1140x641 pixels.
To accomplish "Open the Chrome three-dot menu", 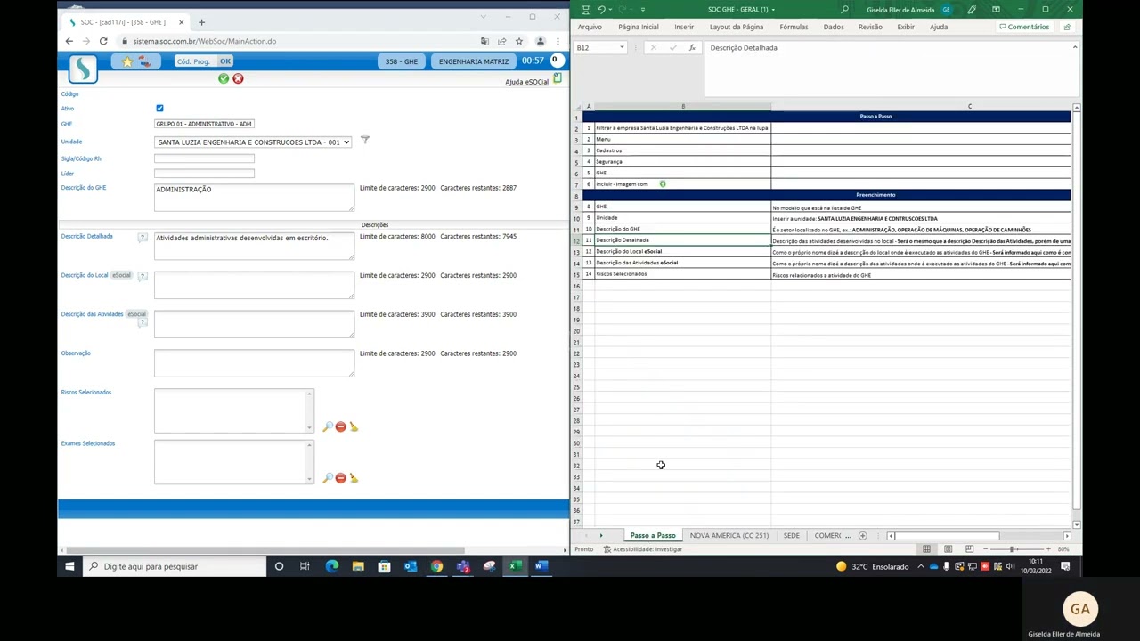I will (558, 41).
